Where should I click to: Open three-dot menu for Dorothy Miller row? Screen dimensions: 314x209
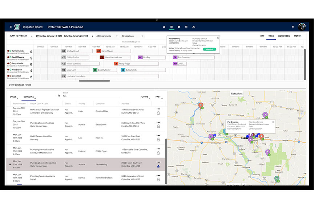pyautogui.click(x=158, y=108)
